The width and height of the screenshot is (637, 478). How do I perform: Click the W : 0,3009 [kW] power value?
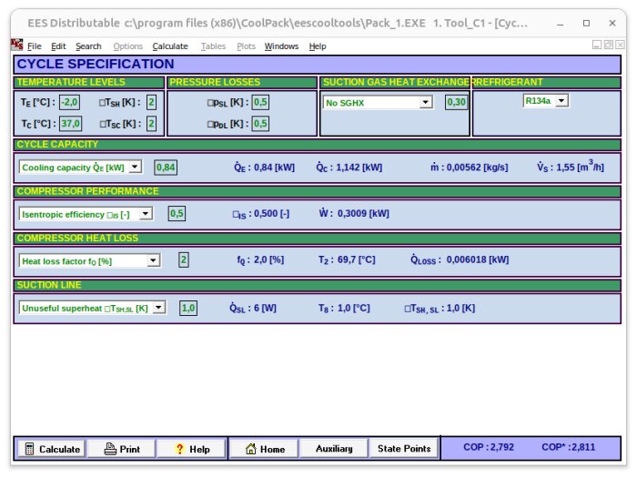tap(354, 213)
